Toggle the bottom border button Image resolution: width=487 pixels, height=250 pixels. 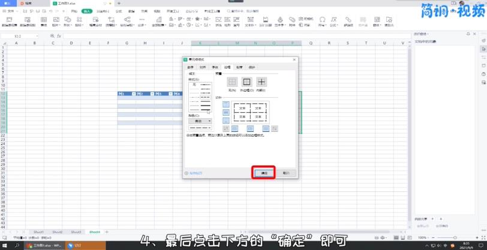(x=226, y=121)
